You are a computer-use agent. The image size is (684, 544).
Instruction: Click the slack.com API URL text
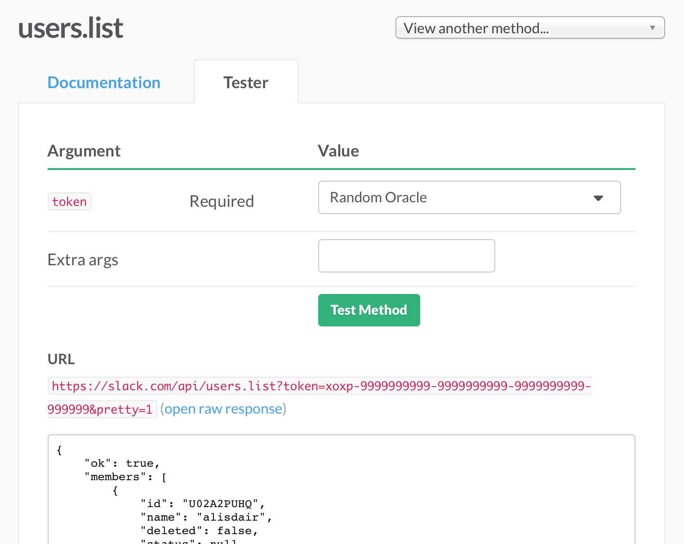tap(319, 386)
